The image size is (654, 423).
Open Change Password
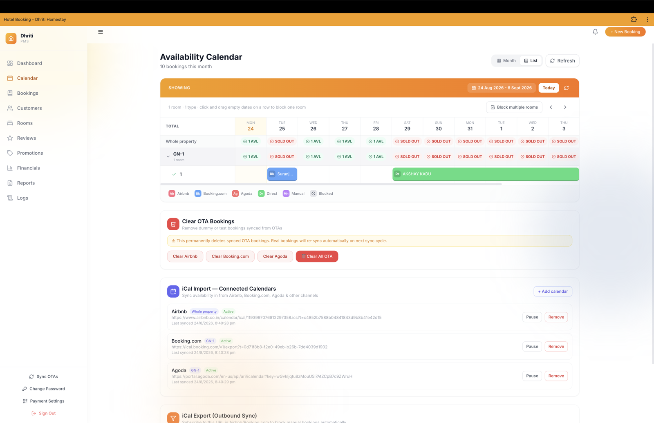(x=43, y=389)
